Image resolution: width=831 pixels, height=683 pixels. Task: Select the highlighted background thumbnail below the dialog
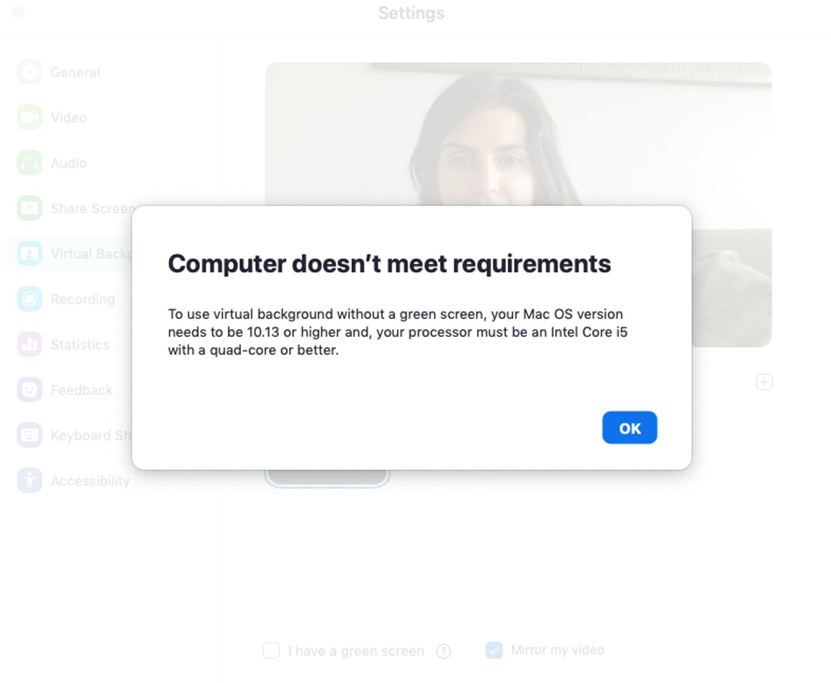pyautogui.click(x=326, y=477)
